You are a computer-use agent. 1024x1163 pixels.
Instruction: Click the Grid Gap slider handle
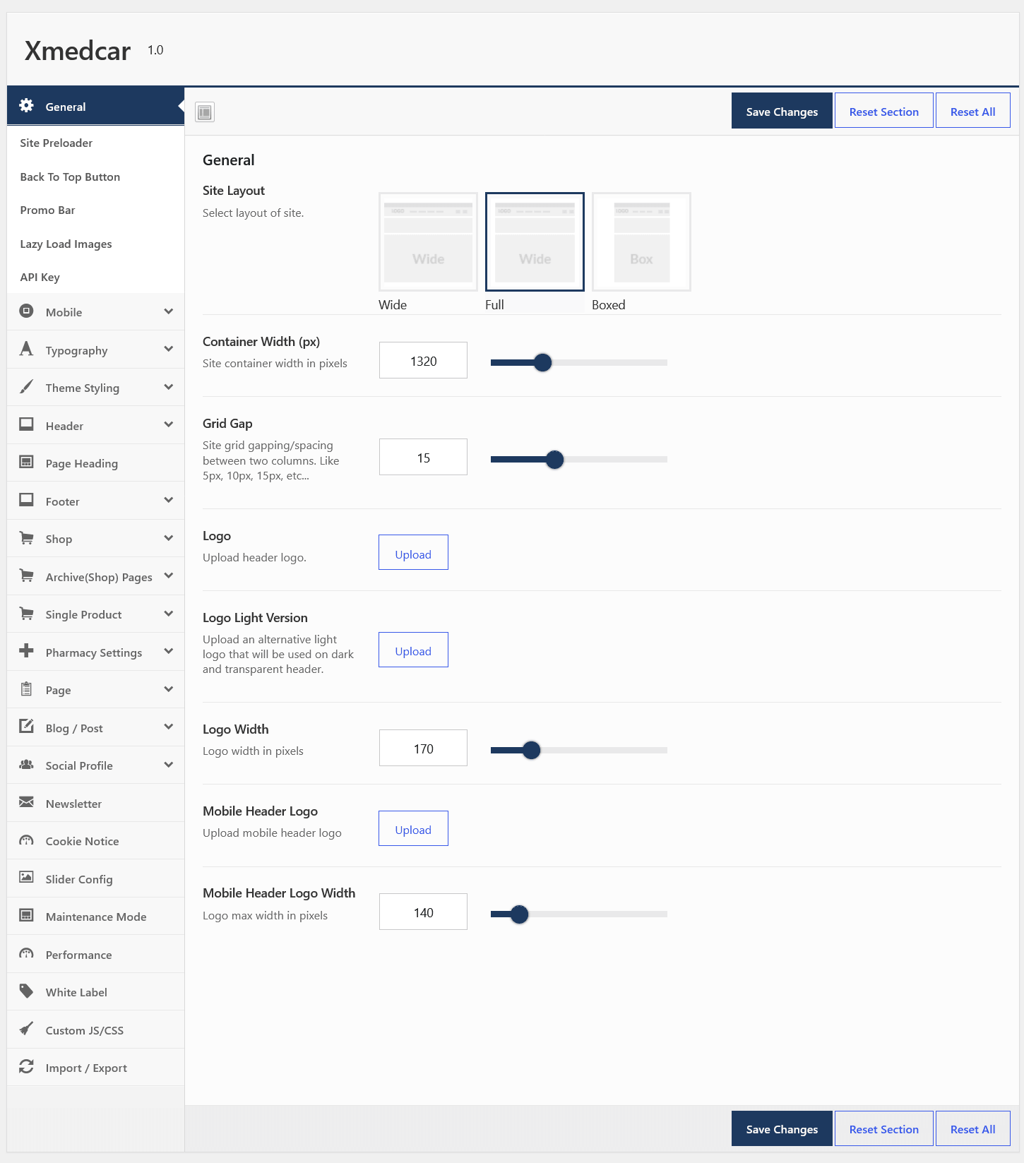(x=554, y=459)
